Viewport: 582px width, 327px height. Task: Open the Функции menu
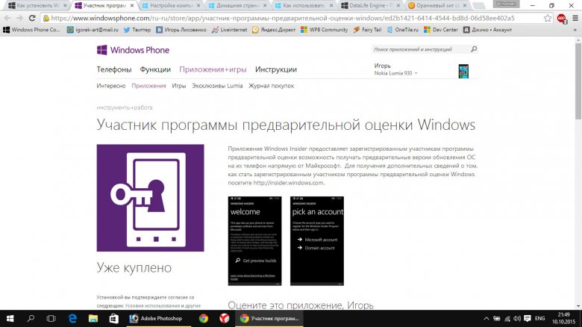click(155, 69)
